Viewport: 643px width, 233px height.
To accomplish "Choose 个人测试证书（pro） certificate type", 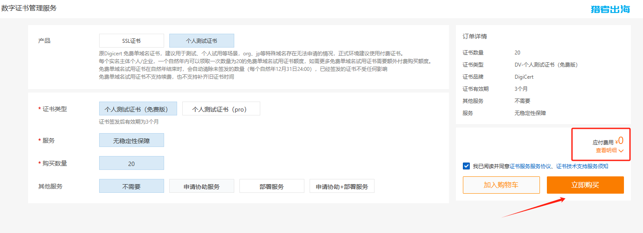I will pyautogui.click(x=221, y=109).
